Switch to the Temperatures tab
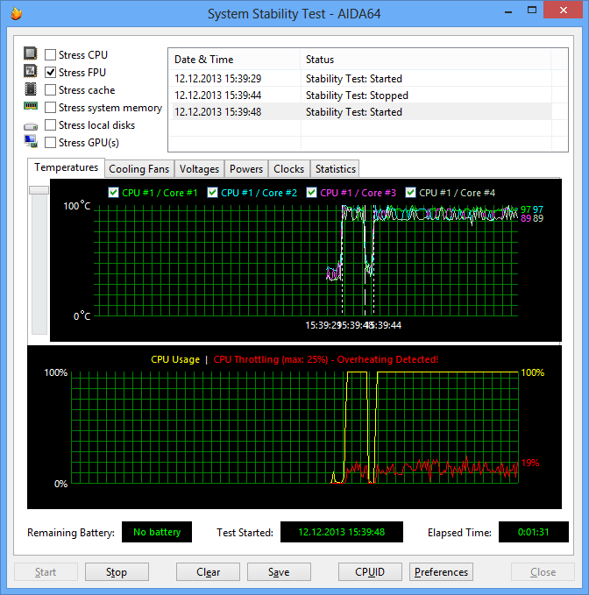589x595 pixels. [x=66, y=167]
